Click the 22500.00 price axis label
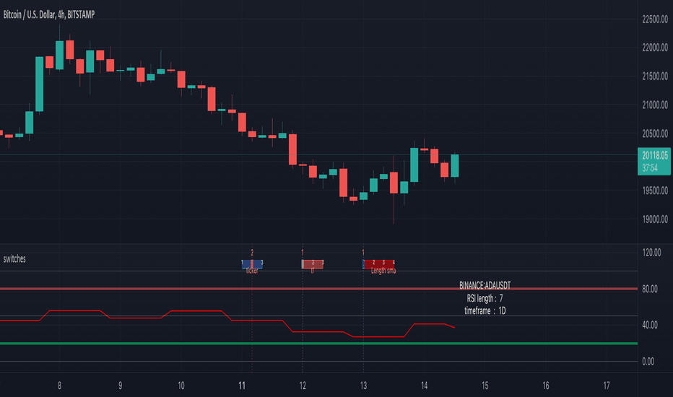Image resolution: width=673 pixels, height=397 pixels. (x=654, y=19)
